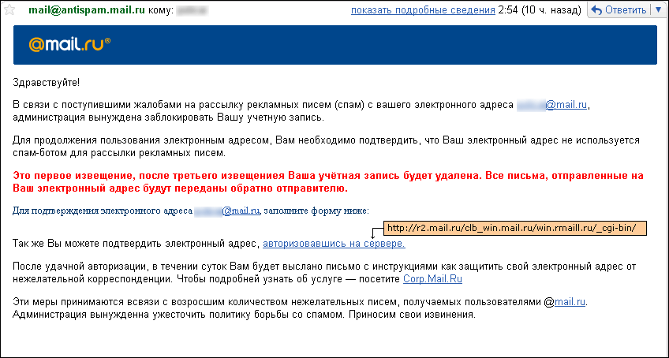The width and height of the screenshot is (669, 358).
Task: Star this email message
Action: pos(9,9)
